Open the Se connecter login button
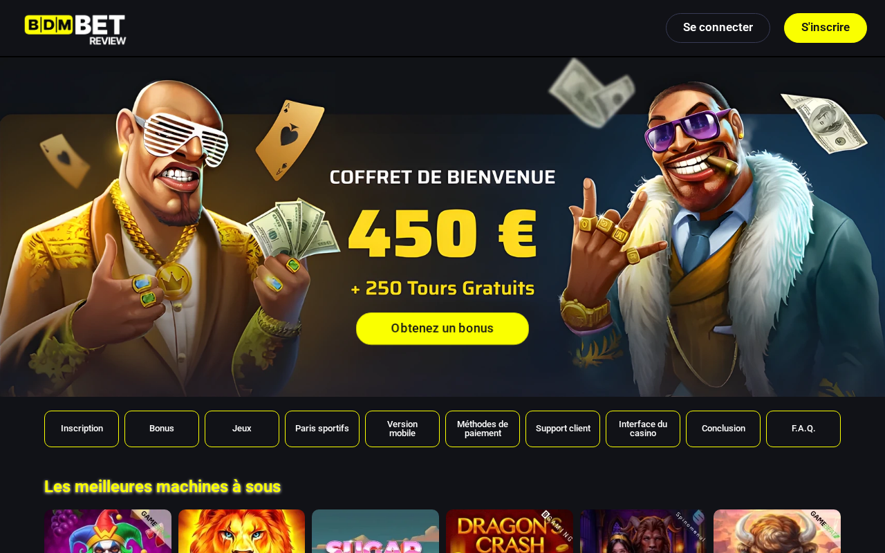Image resolution: width=885 pixels, height=553 pixels. 718,28
